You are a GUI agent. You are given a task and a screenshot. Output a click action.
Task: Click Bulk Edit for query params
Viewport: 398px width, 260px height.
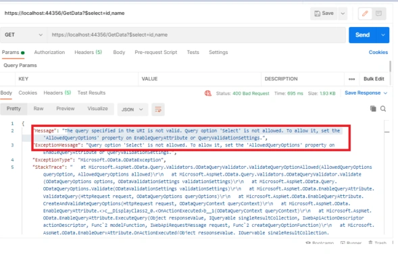(374, 79)
